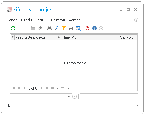Sort by Naziv vrste projekta column
Screen dimensions: 144x116
coord(38,37)
